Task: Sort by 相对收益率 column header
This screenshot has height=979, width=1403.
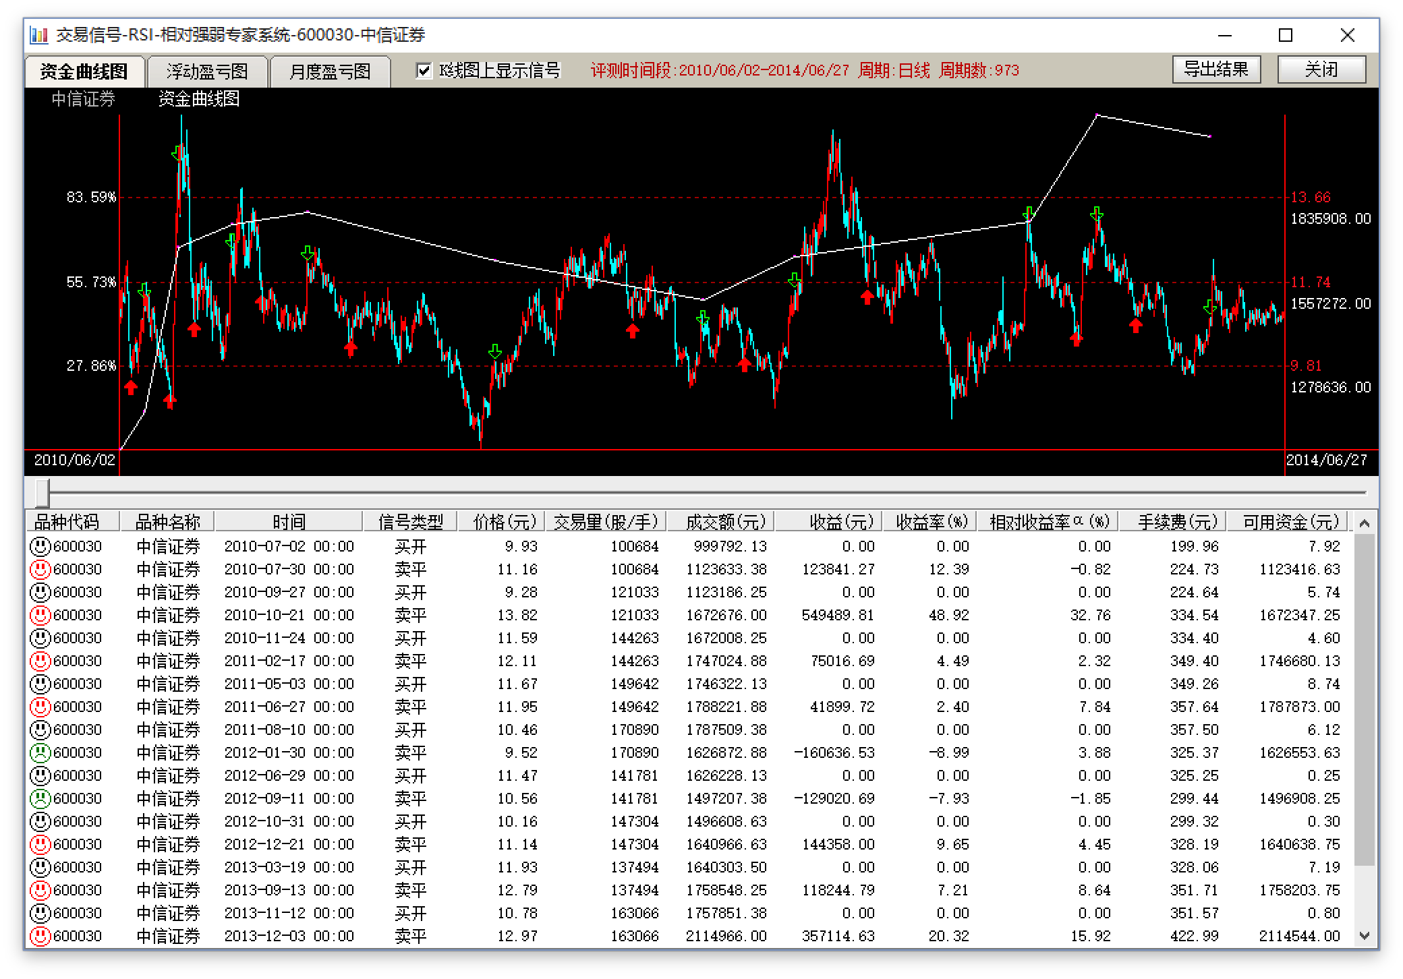Action: tap(1048, 522)
